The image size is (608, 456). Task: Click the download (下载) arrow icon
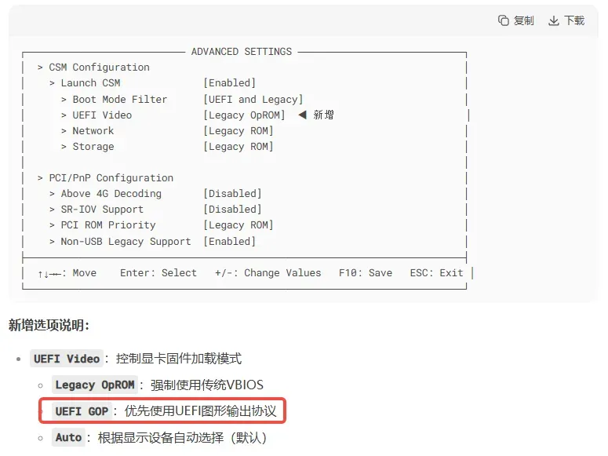tap(554, 21)
